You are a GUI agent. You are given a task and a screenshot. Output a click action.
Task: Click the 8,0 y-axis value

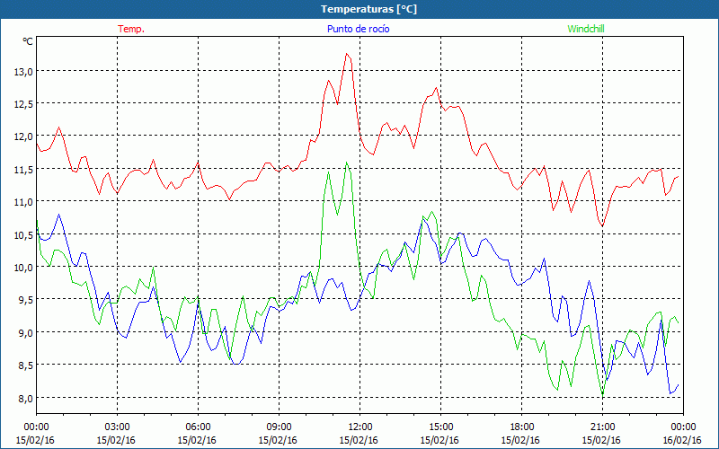tap(27, 398)
